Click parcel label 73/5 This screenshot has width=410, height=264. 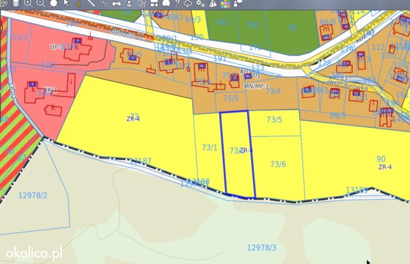coord(274,119)
